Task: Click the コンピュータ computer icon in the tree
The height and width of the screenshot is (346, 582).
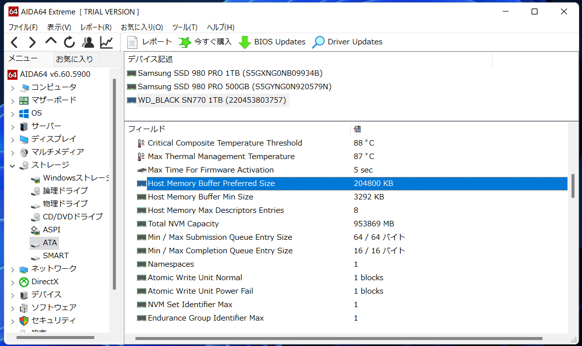Action: [24, 87]
